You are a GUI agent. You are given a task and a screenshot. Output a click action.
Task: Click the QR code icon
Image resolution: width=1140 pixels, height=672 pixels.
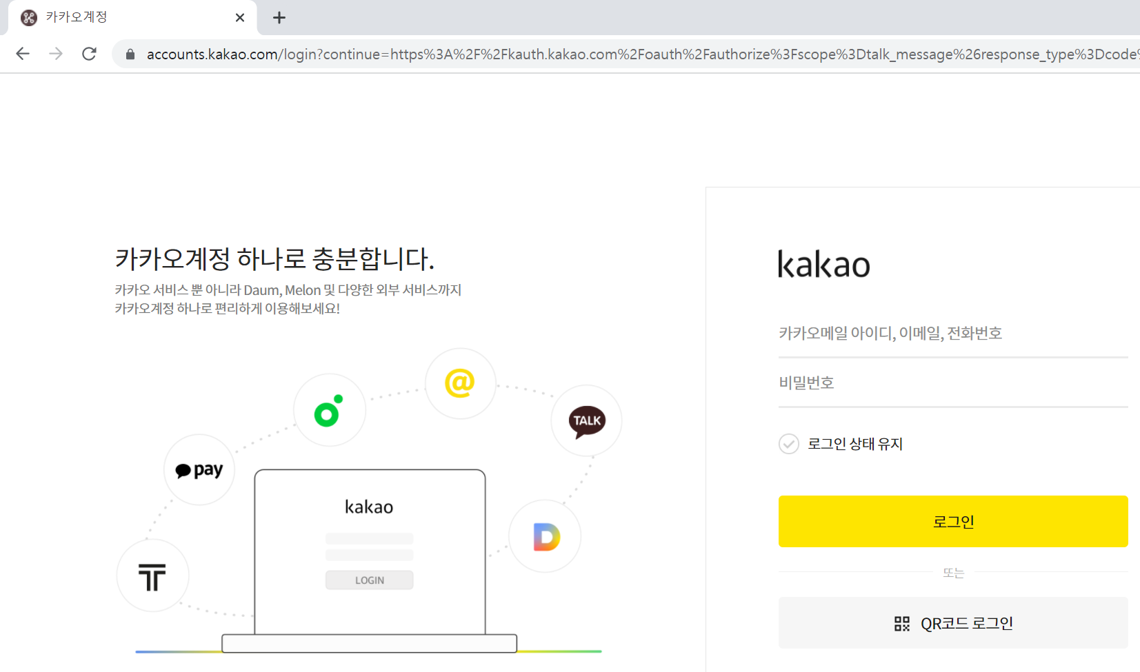pyautogui.click(x=902, y=624)
